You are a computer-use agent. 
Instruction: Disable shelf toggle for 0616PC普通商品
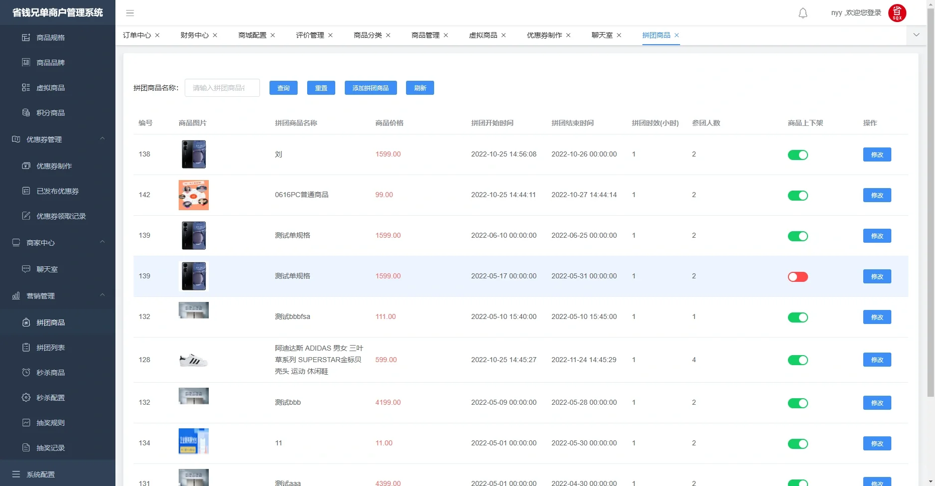[798, 195]
